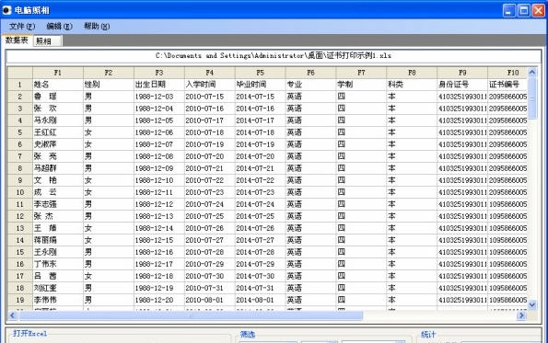Click name cell 刘红奎

click(58, 288)
